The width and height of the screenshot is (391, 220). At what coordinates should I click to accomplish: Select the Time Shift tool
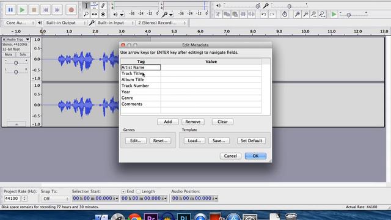click(94, 14)
